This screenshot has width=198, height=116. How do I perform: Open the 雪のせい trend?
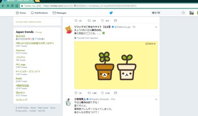[x=20, y=93]
